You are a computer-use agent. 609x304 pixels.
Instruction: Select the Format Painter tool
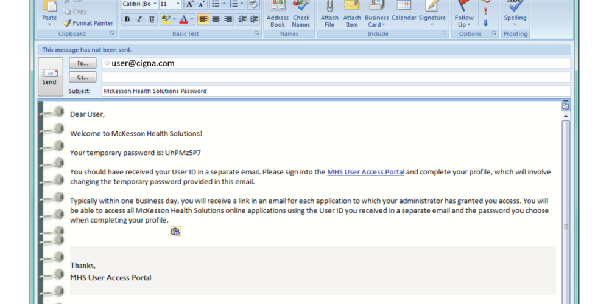pyautogui.click(x=88, y=23)
